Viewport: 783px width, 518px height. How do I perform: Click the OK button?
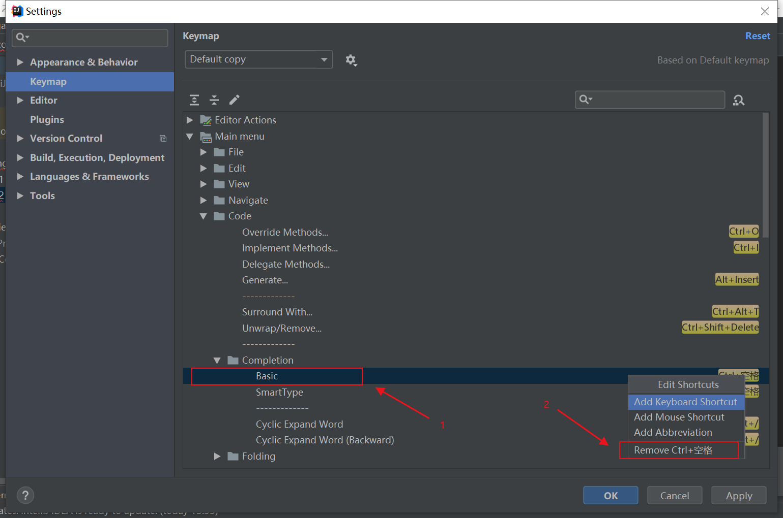(611, 495)
